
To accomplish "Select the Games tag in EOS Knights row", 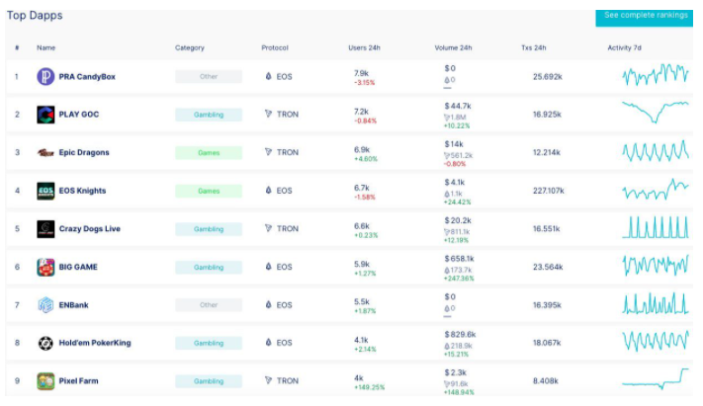I will 209,191.
